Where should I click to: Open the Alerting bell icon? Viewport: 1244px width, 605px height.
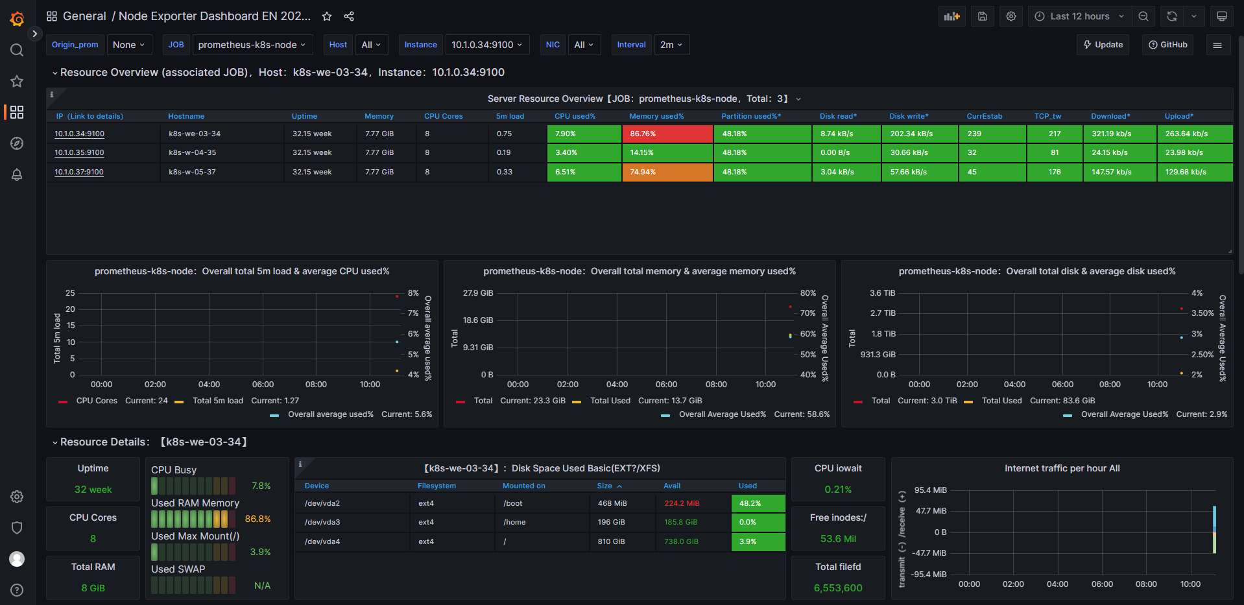click(x=17, y=174)
